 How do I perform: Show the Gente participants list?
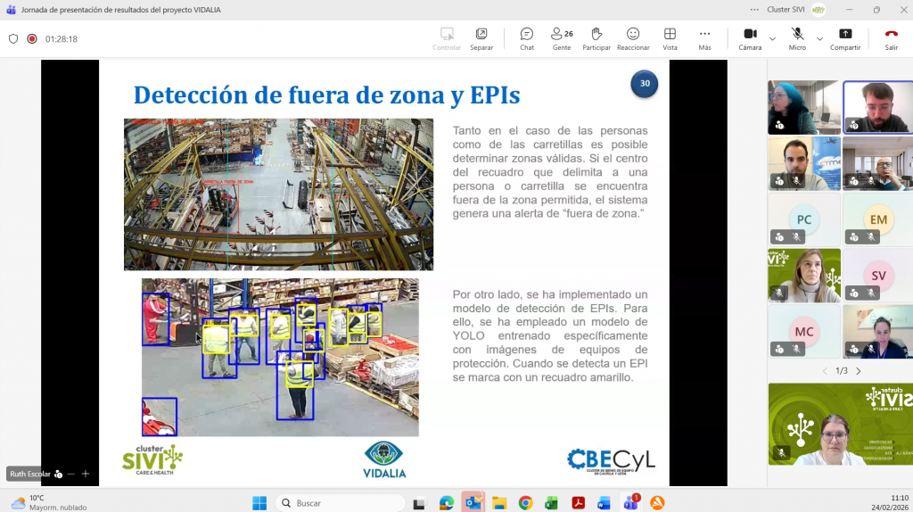pyautogui.click(x=562, y=38)
